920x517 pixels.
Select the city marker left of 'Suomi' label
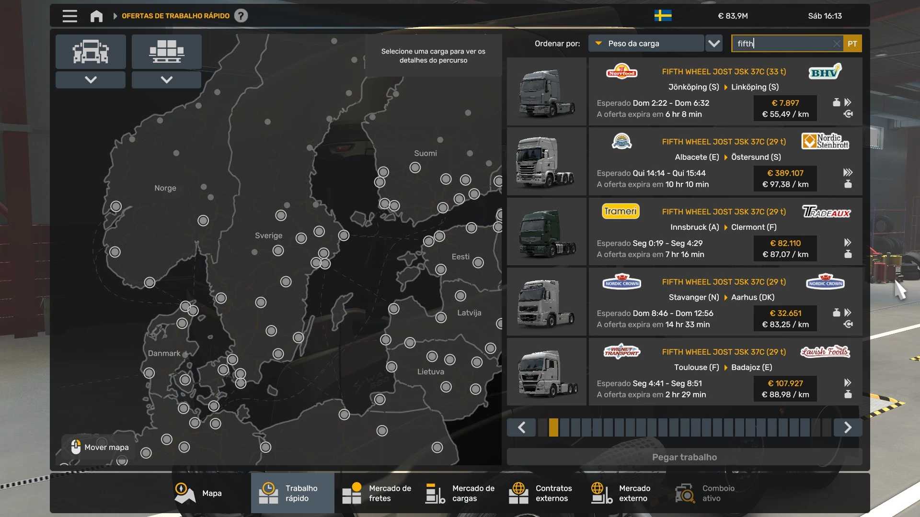(415, 168)
